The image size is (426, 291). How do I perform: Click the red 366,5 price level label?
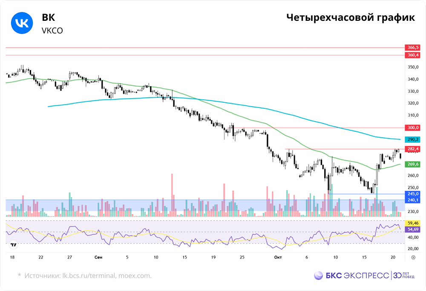click(412, 47)
